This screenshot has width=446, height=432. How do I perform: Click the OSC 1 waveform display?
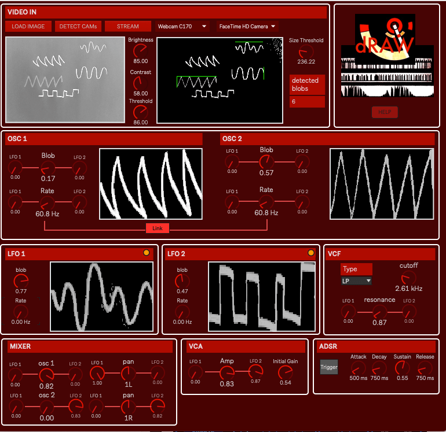(151, 184)
